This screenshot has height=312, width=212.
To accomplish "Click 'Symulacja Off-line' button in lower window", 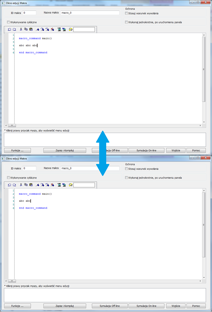I will click(x=110, y=306).
